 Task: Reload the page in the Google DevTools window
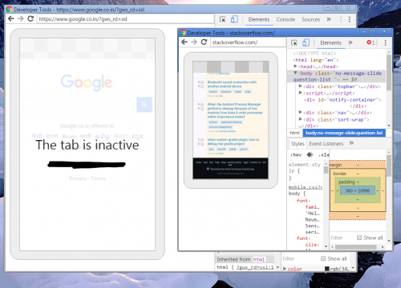[30, 19]
